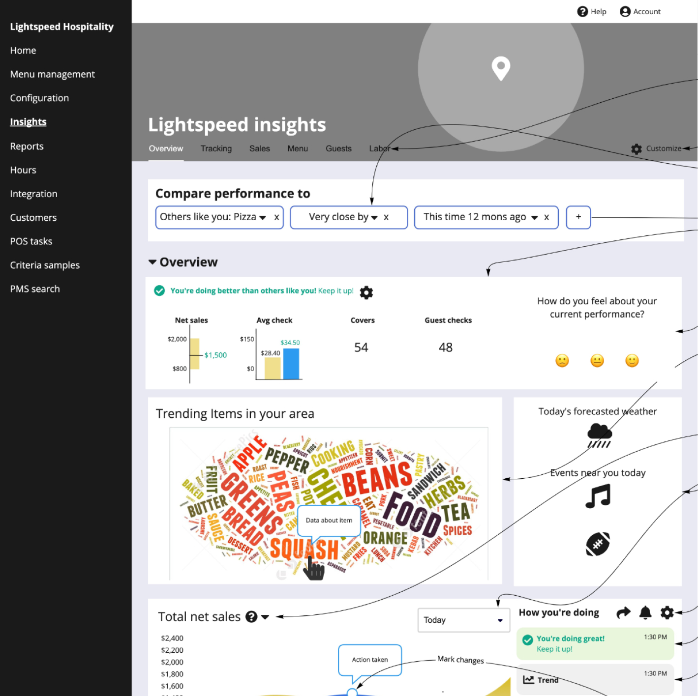Screen dimensions: 698x696
Task: Remove the Very close by filter
Action: coord(386,217)
